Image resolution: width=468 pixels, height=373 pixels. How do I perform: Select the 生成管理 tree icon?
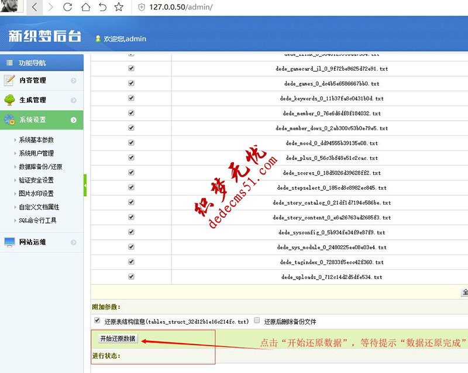[x=11, y=99]
